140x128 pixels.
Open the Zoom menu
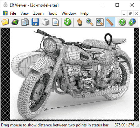coord(38,13)
